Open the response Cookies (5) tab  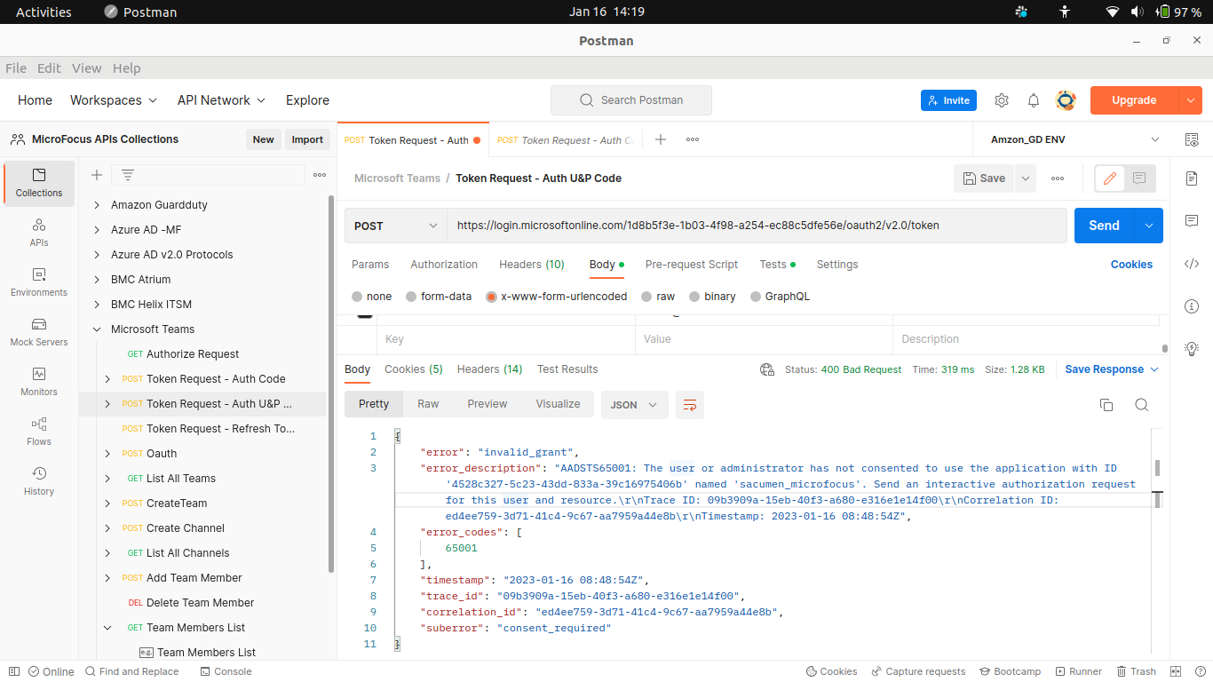[414, 369]
